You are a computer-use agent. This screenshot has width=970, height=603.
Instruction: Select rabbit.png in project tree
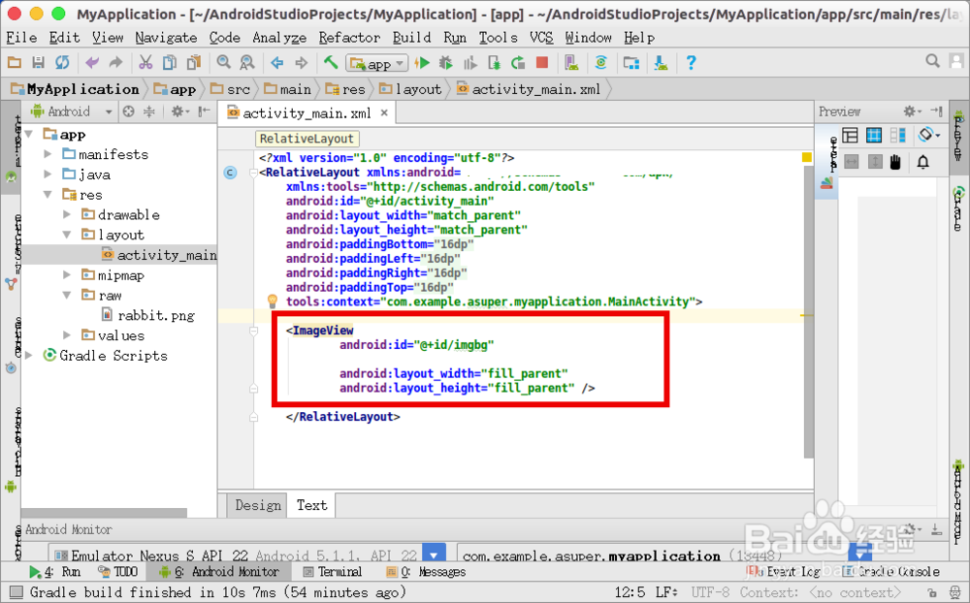147,315
